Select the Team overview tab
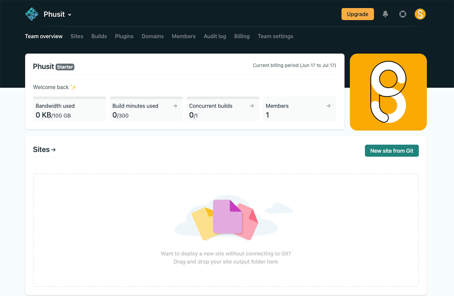Image resolution: width=454 pixels, height=296 pixels. tap(44, 36)
